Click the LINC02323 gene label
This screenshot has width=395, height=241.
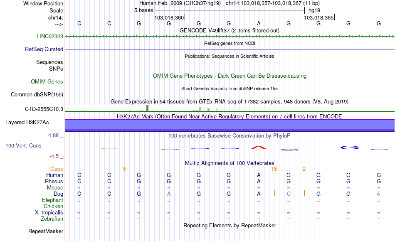49,36
